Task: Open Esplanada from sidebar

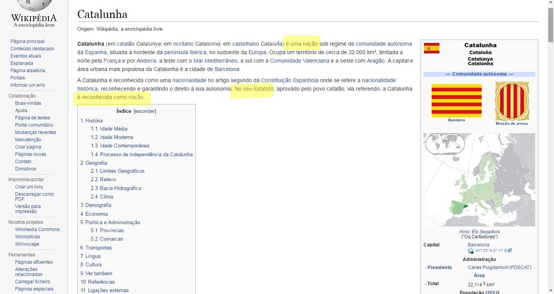Action: click(x=22, y=63)
